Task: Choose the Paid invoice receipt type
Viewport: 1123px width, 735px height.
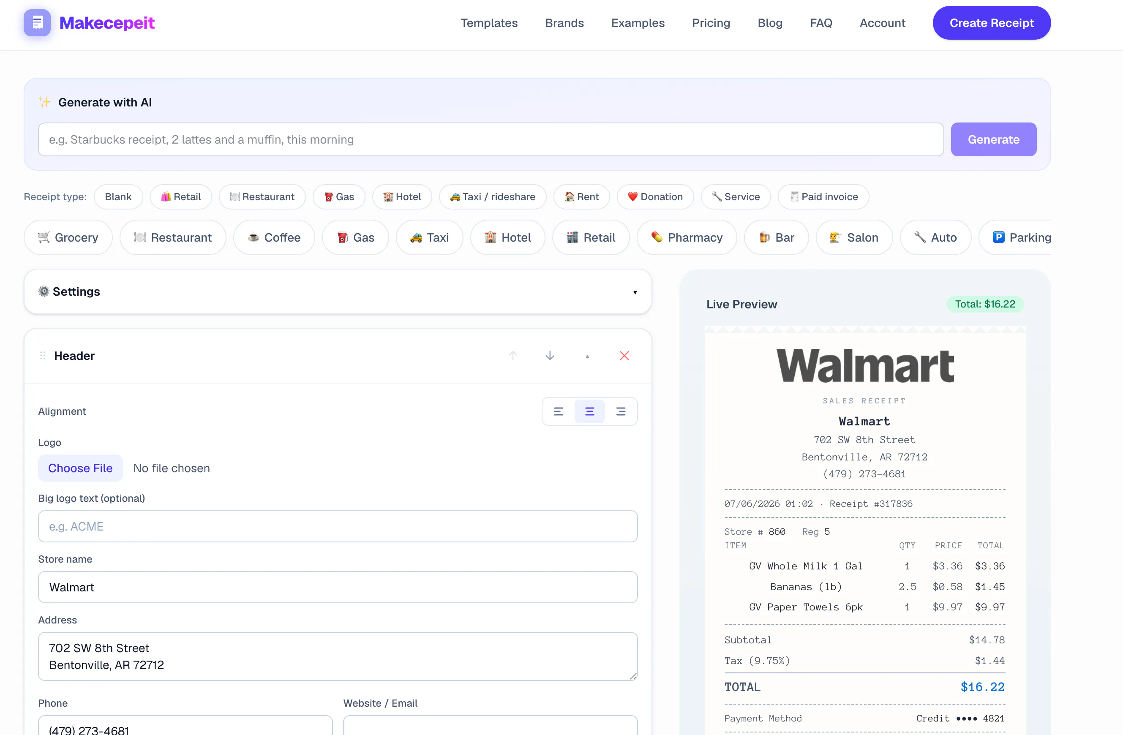Action: [823, 197]
